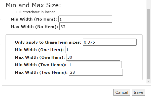Click the "Min Width (One Hem):" label

point(39,50)
